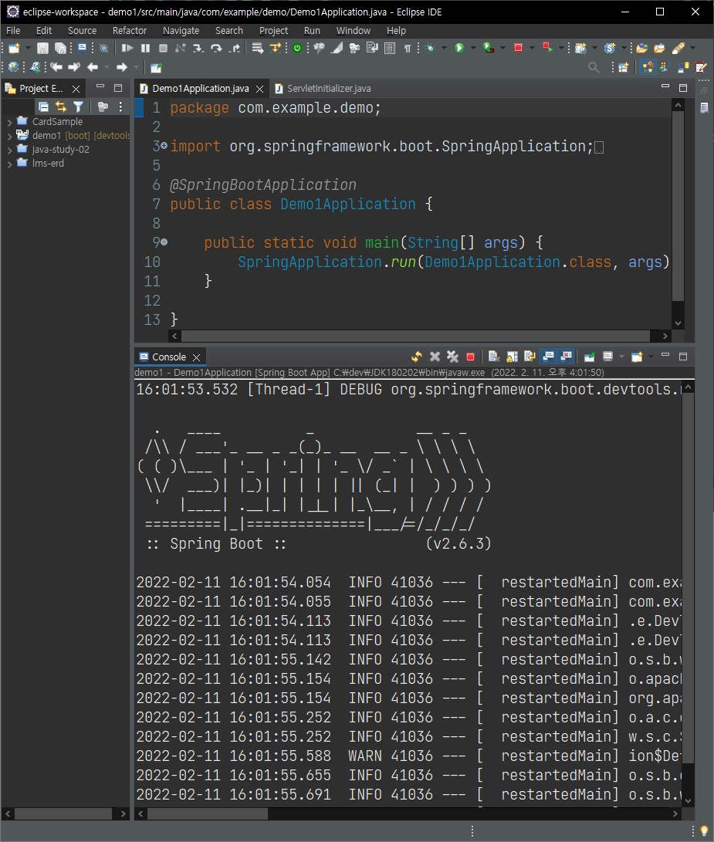This screenshot has width=714, height=842.
Task: Click the Step Return icon
Action: point(235,49)
